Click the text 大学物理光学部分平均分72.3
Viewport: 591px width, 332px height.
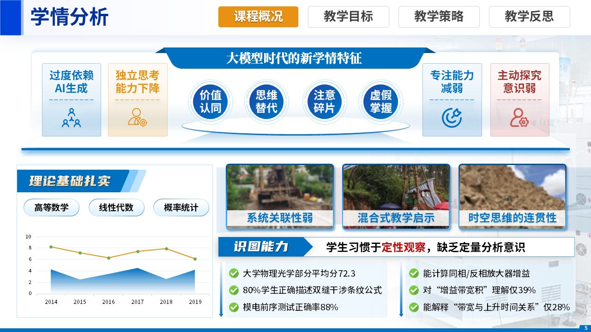299,273
